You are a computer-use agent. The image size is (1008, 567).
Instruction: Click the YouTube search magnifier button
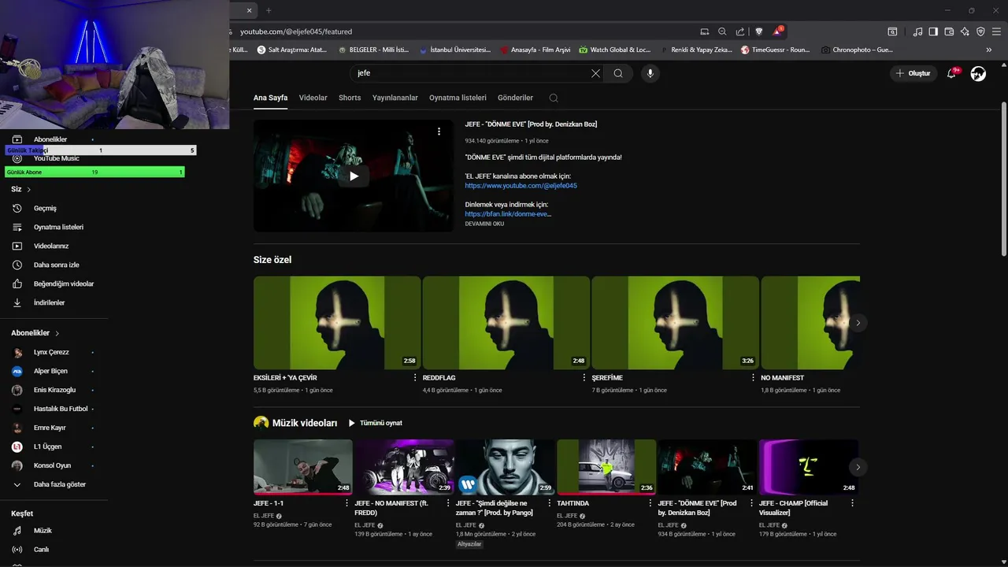click(x=618, y=73)
